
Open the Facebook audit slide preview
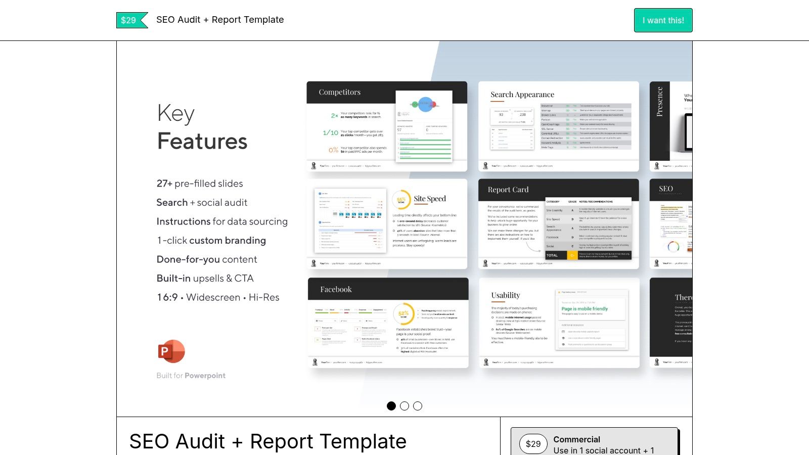point(387,322)
